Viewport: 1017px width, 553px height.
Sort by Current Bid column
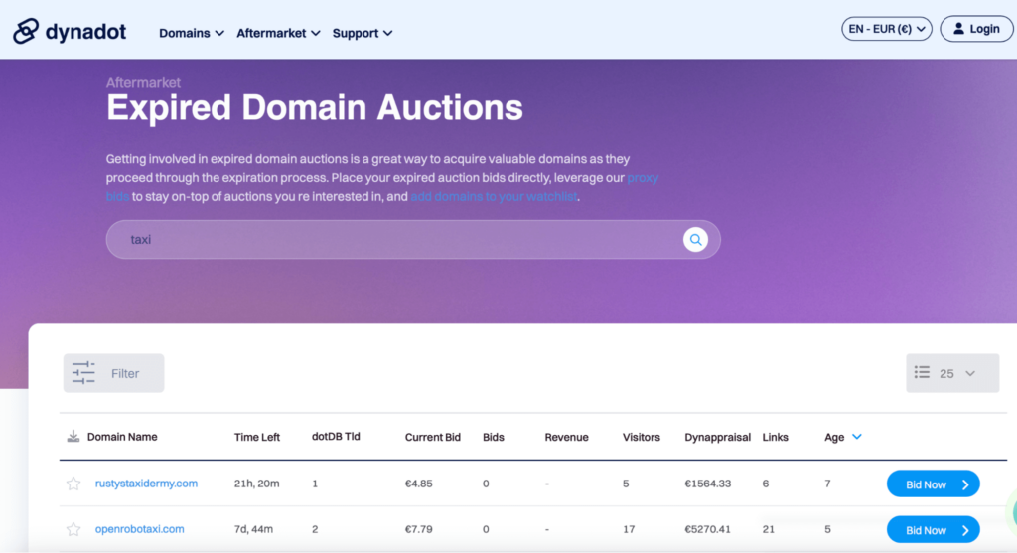click(433, 438)
